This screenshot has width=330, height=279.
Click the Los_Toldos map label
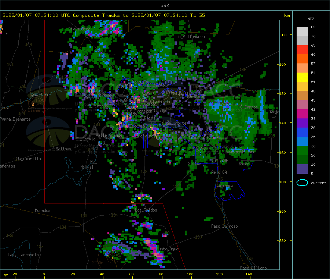tap(146, 210)
